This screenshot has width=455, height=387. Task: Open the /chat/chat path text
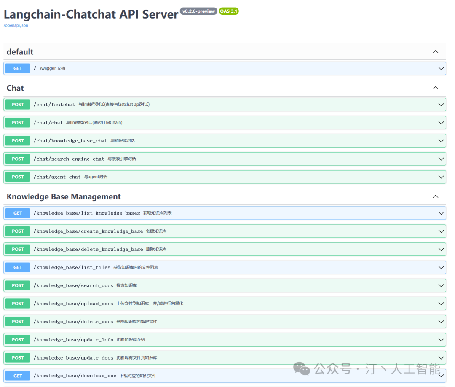point(48,123)
